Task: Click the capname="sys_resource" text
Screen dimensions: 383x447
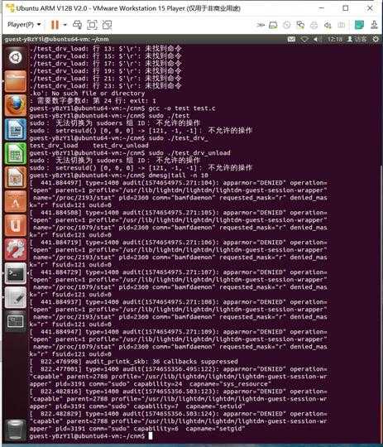Action: 228,384
